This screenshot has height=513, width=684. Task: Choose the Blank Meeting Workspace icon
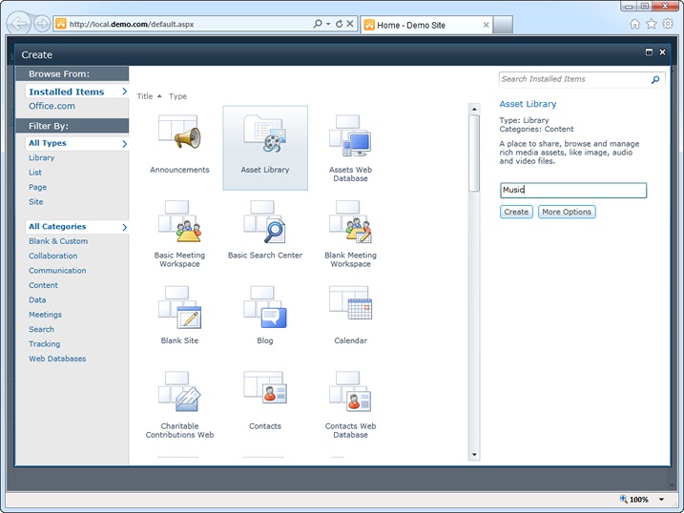point(350,221)
